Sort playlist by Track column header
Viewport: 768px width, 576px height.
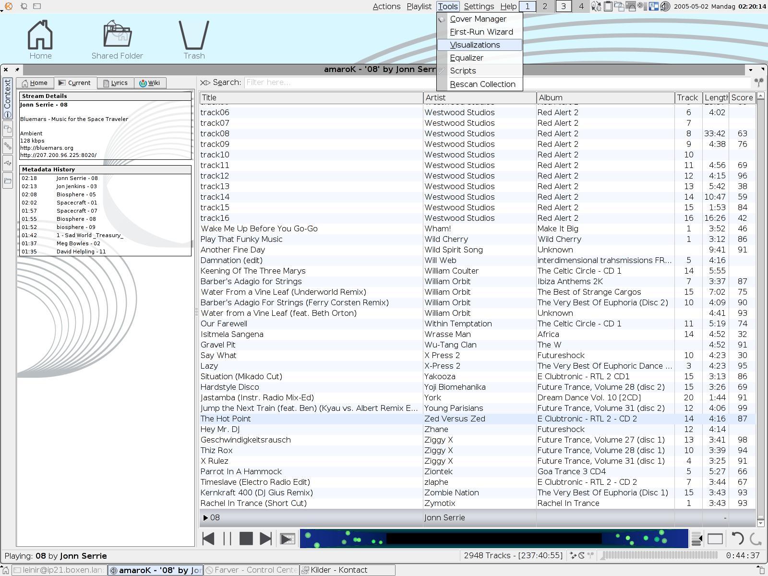click(688, 97)
